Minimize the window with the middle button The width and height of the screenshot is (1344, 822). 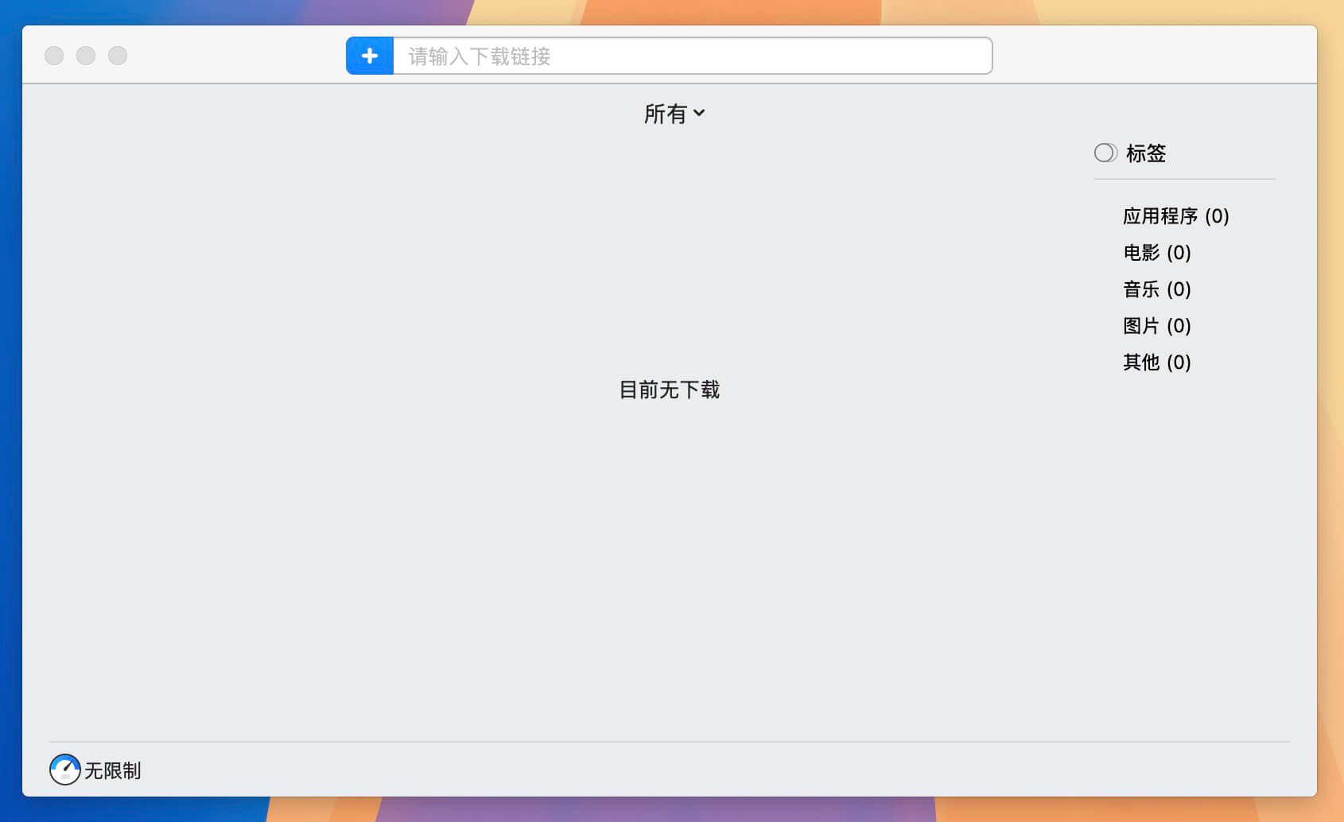coord(86,56)
